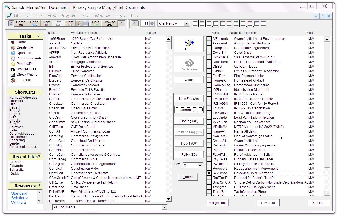Click Feedback in the Tasks panel
Viewport: 337px width, 216px height.
(x=24, y=80)
